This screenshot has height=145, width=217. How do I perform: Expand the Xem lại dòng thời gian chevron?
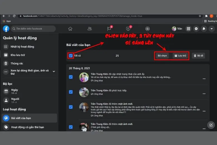click(54, 71)
